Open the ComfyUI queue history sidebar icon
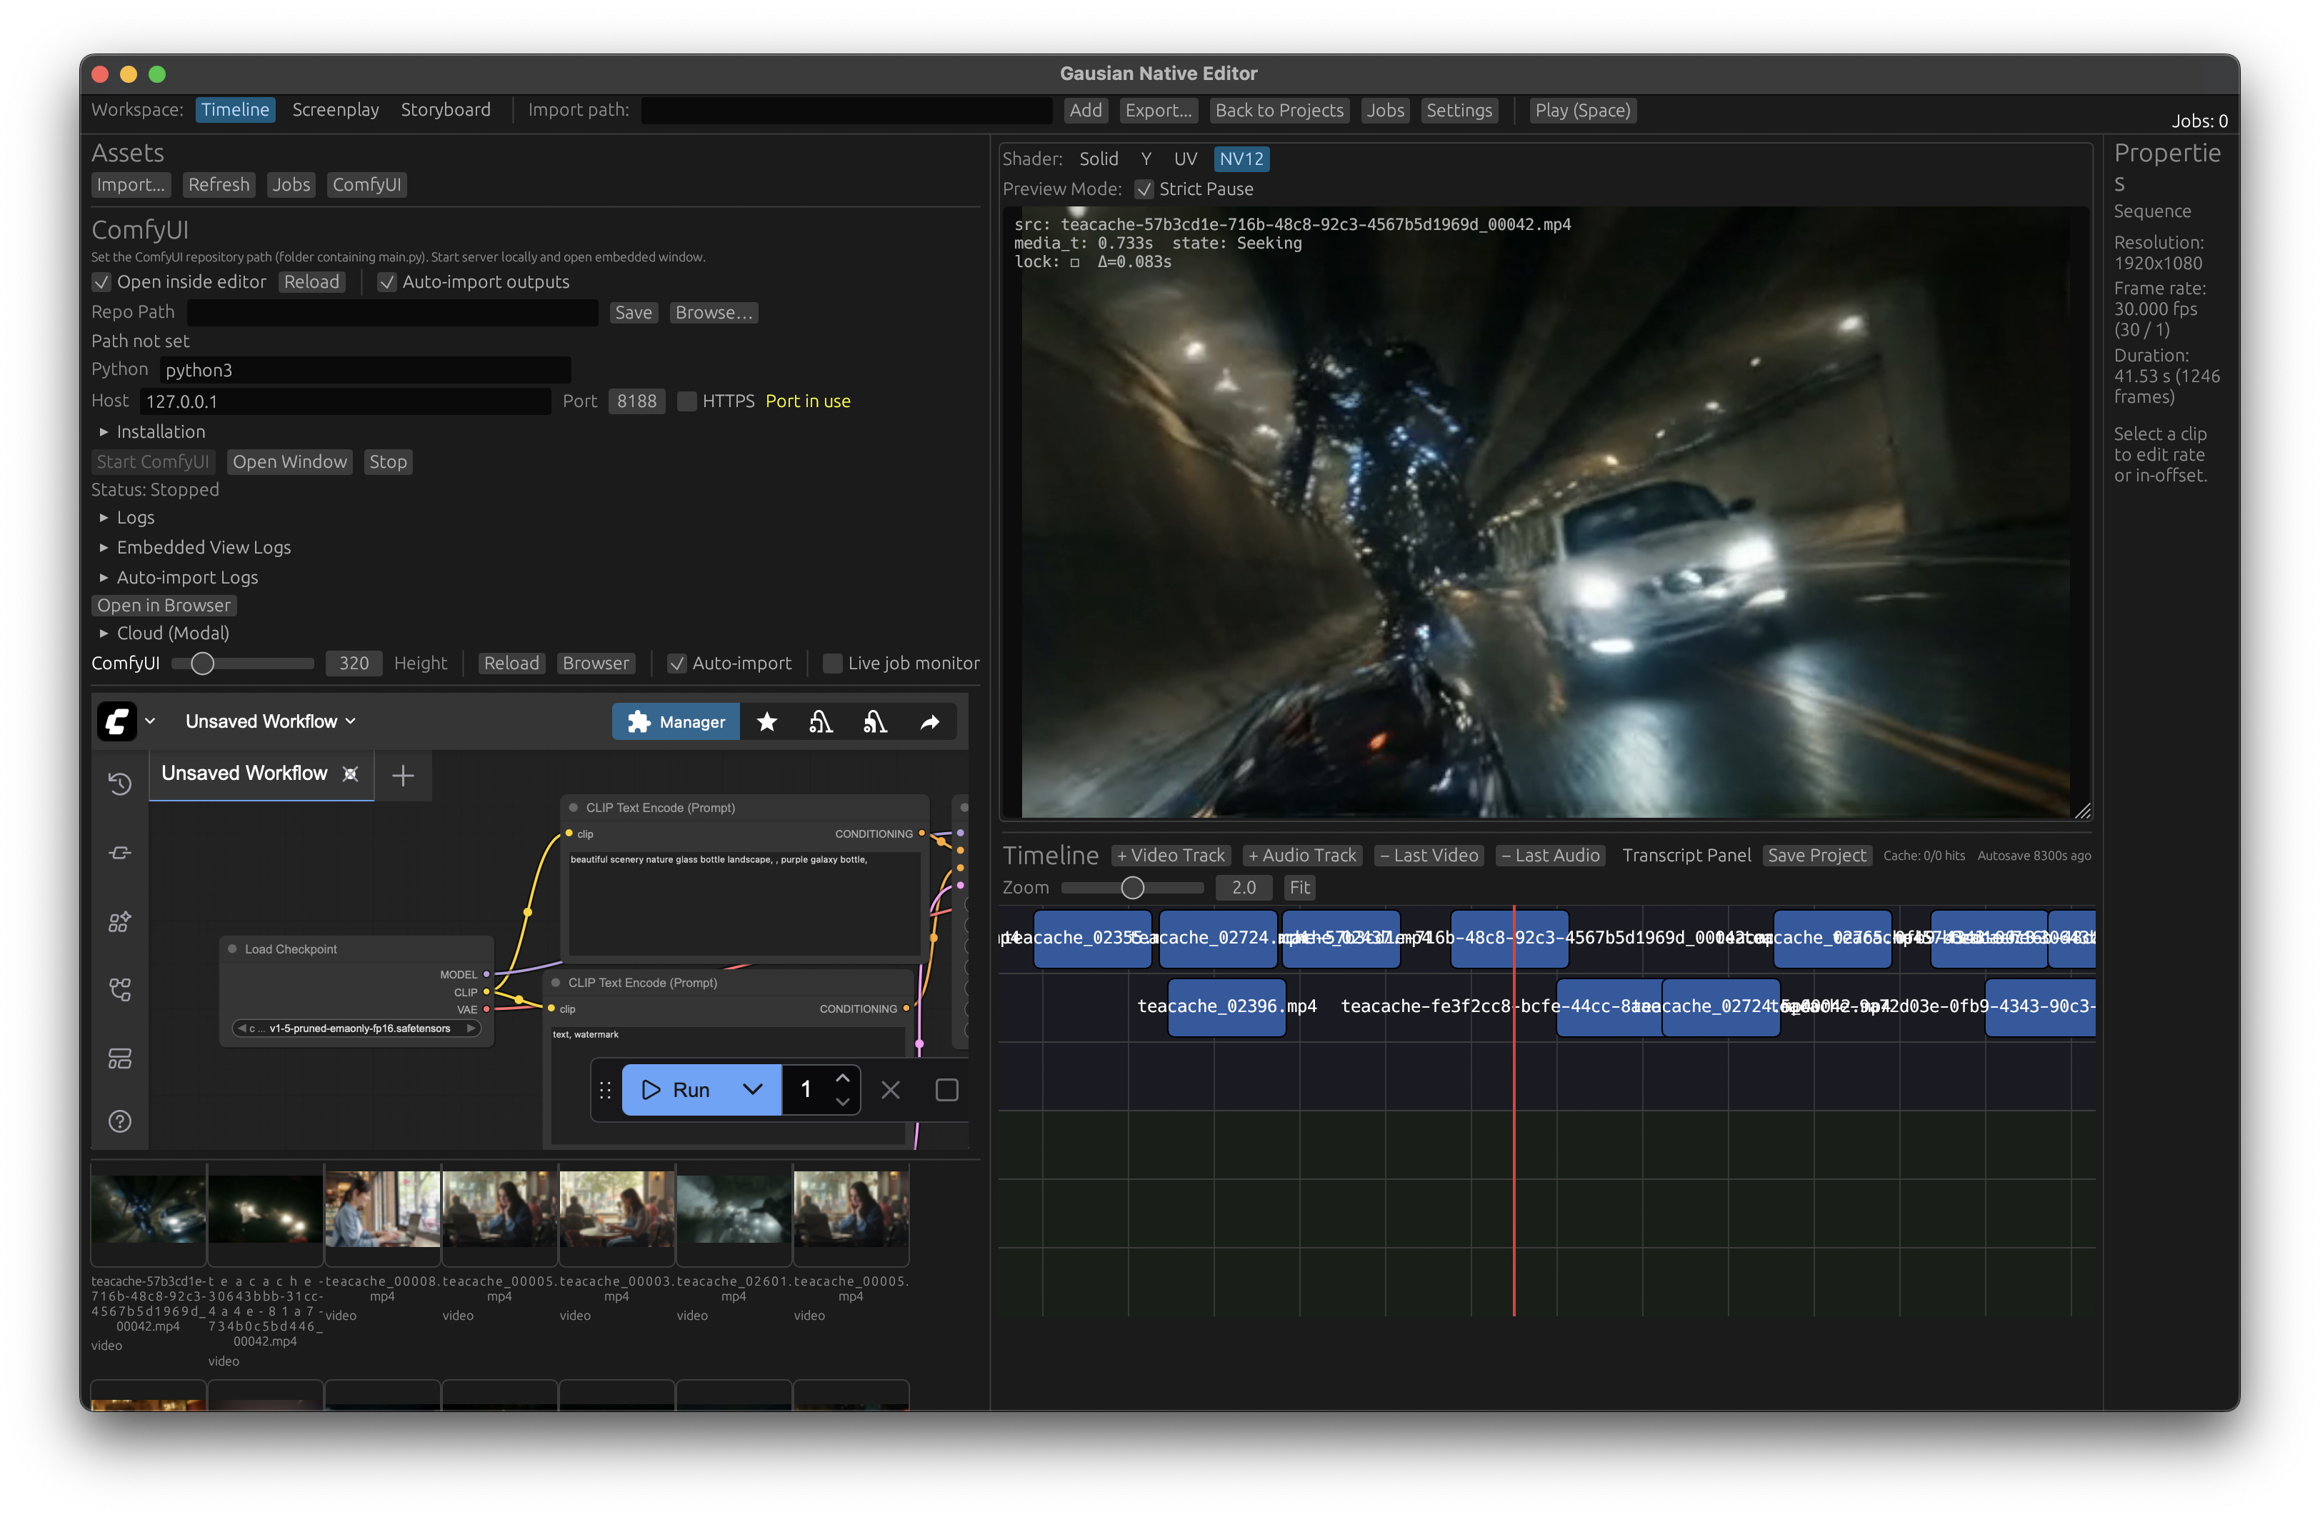2320x1517 pixels. (120, 783)
